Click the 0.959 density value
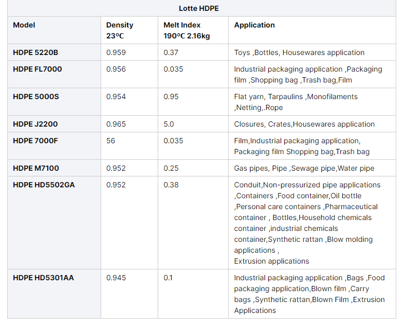The width and height of the screenshot is (418, 328). [x=116, y=52]
